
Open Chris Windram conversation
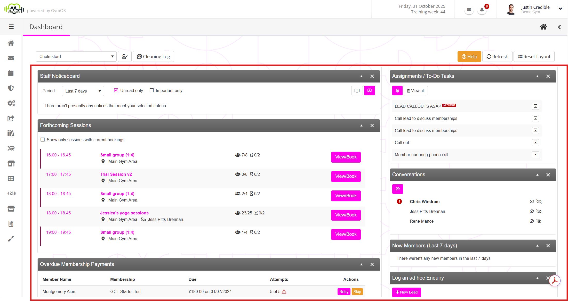click(x=425, y=202)
